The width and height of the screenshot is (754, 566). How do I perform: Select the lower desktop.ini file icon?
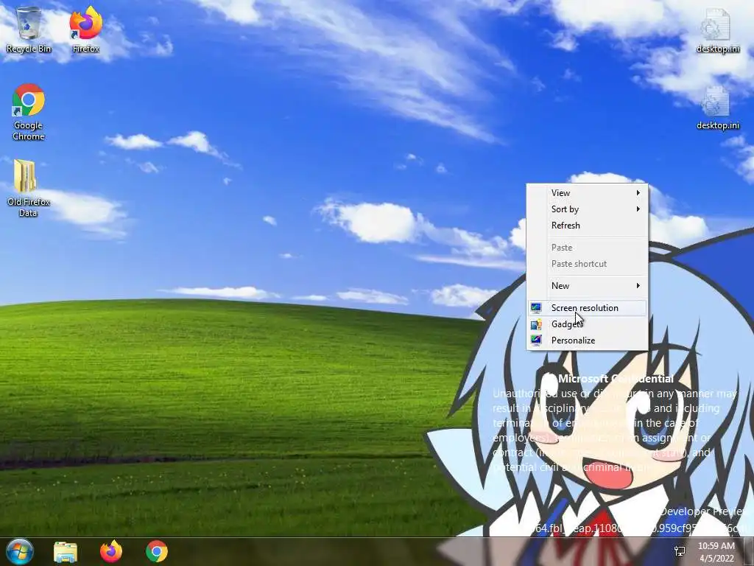(x=717, y=108)
